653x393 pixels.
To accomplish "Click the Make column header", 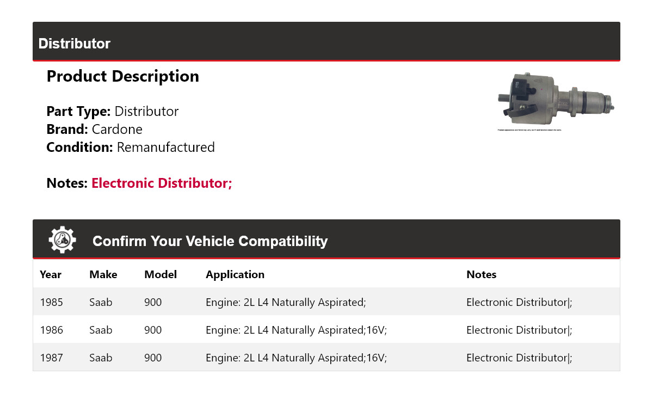I will [x=103, y=274].
